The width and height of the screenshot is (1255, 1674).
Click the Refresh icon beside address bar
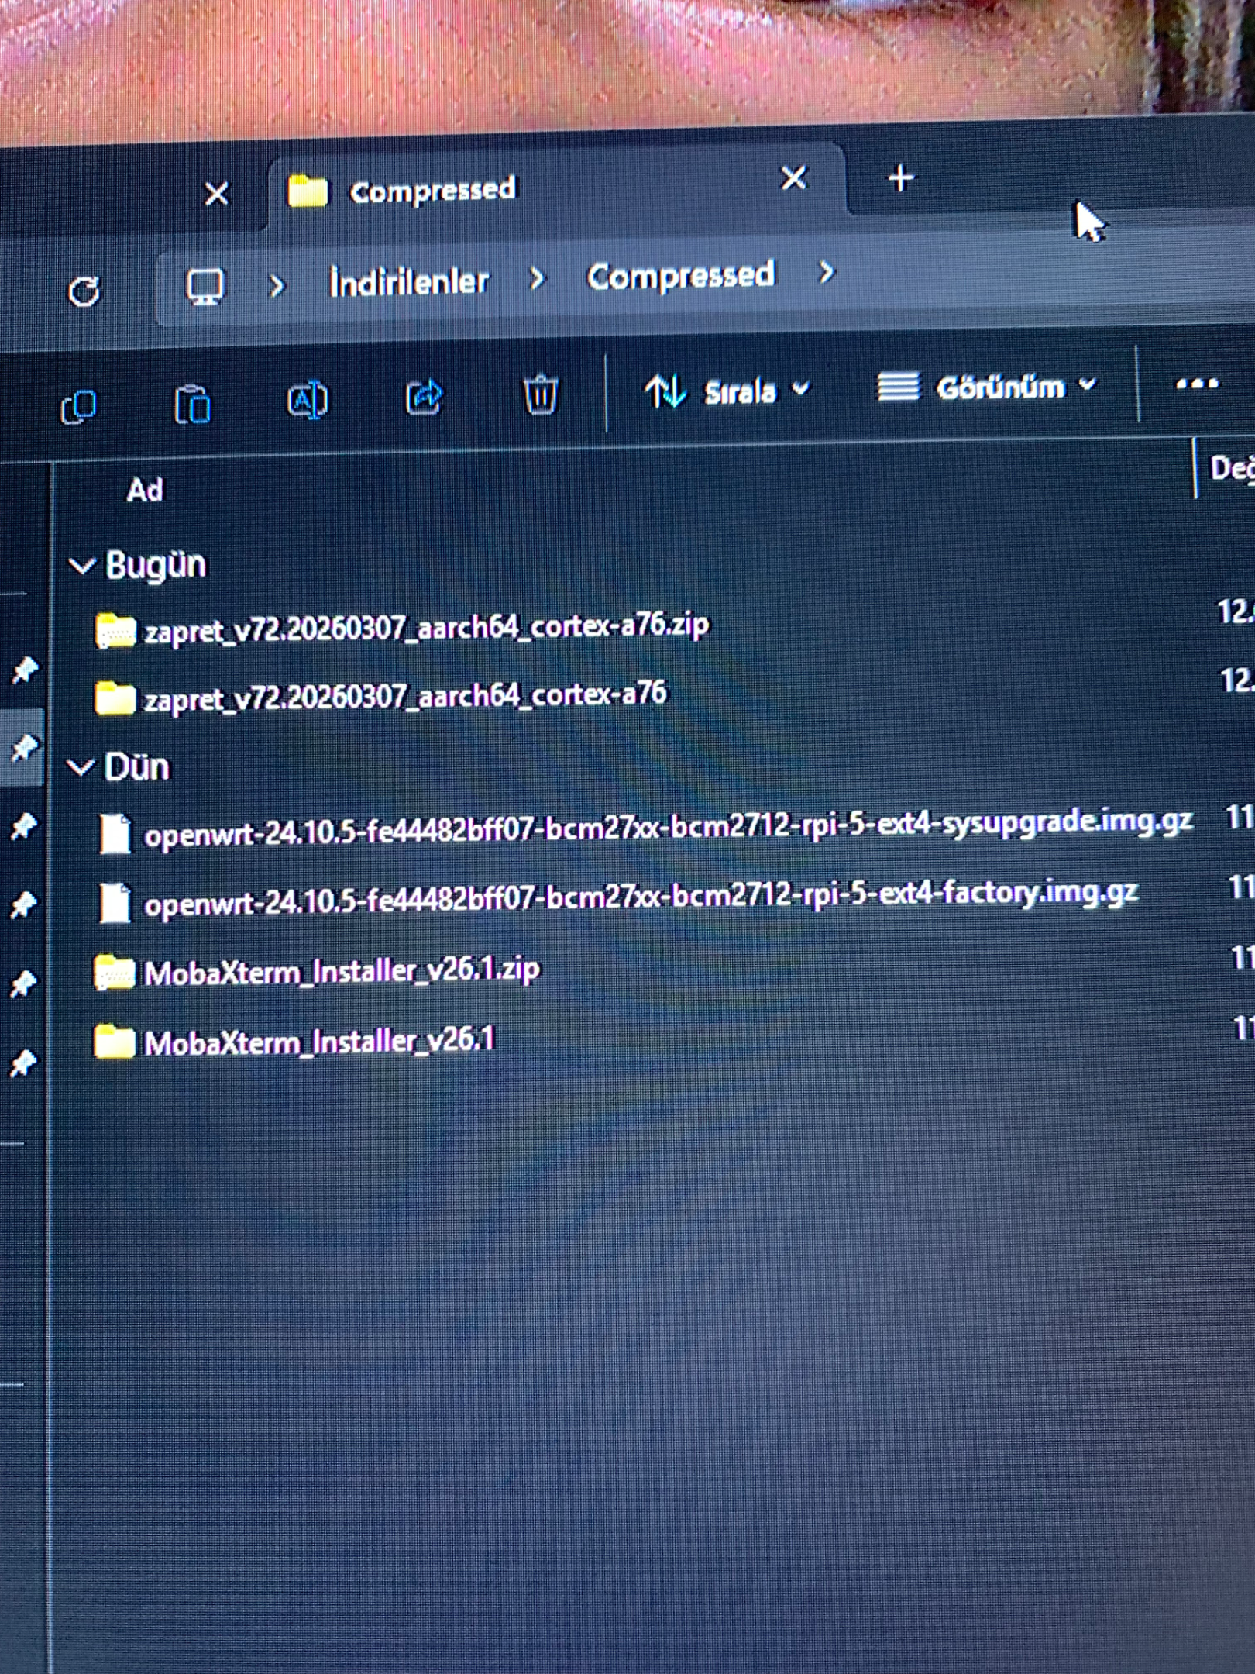[x=84, y=291]
